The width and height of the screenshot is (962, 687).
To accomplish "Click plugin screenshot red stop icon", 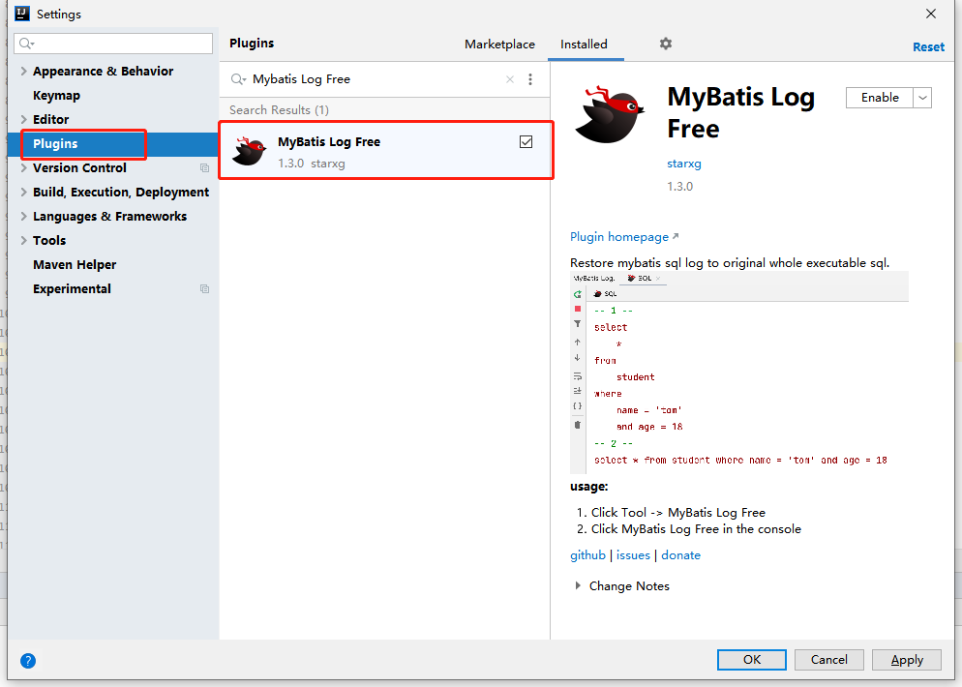I will tap(578, 310).
